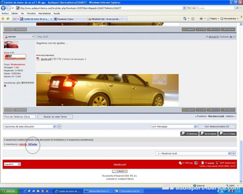
Task: Click the Moderador badge image
Action: click(15, 57)
